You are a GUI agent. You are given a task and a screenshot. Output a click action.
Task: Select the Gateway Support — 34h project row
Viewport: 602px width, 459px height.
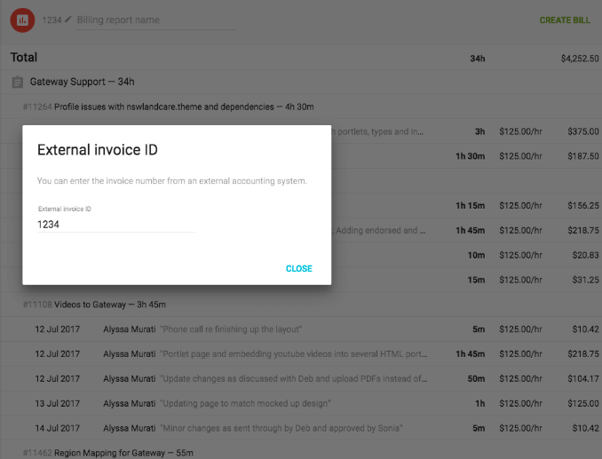click(301, 82)
